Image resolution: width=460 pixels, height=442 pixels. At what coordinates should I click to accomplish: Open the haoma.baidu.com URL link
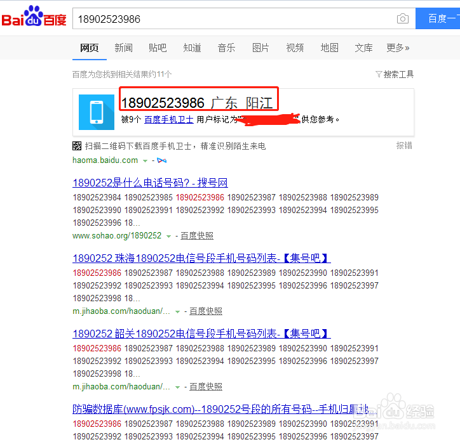point(105,160)
